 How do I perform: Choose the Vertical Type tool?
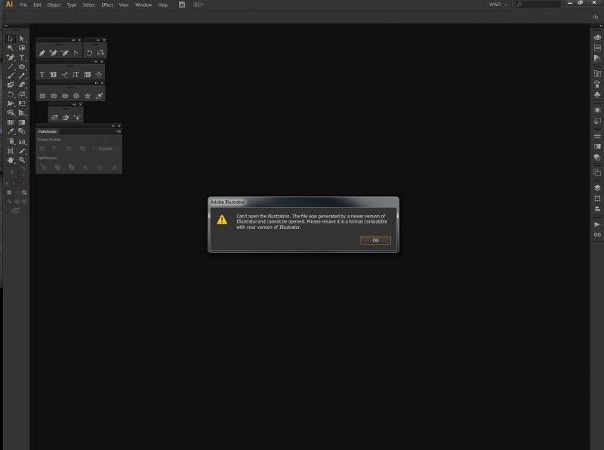tap(76, 74)
